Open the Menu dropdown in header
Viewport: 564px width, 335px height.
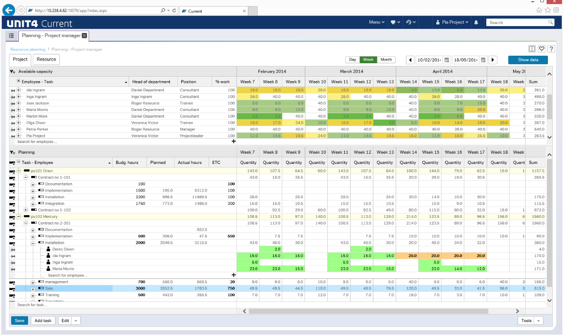[376, 22]
